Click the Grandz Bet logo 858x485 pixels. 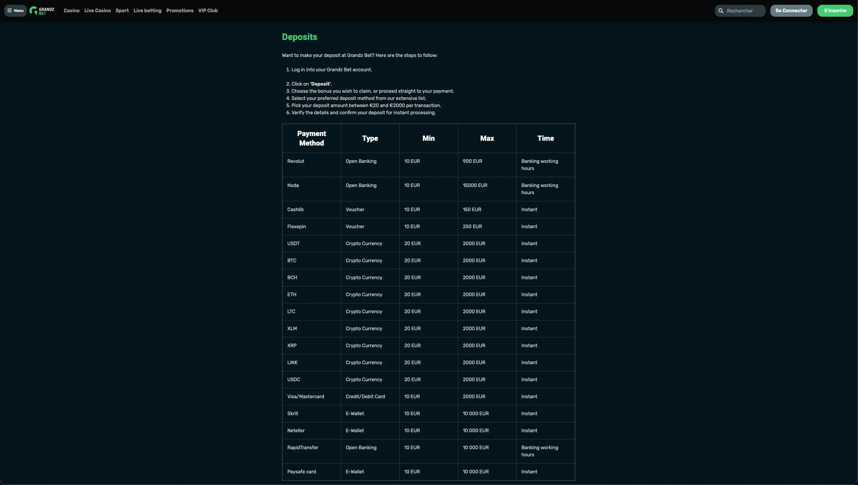click(x=42, y=11)
